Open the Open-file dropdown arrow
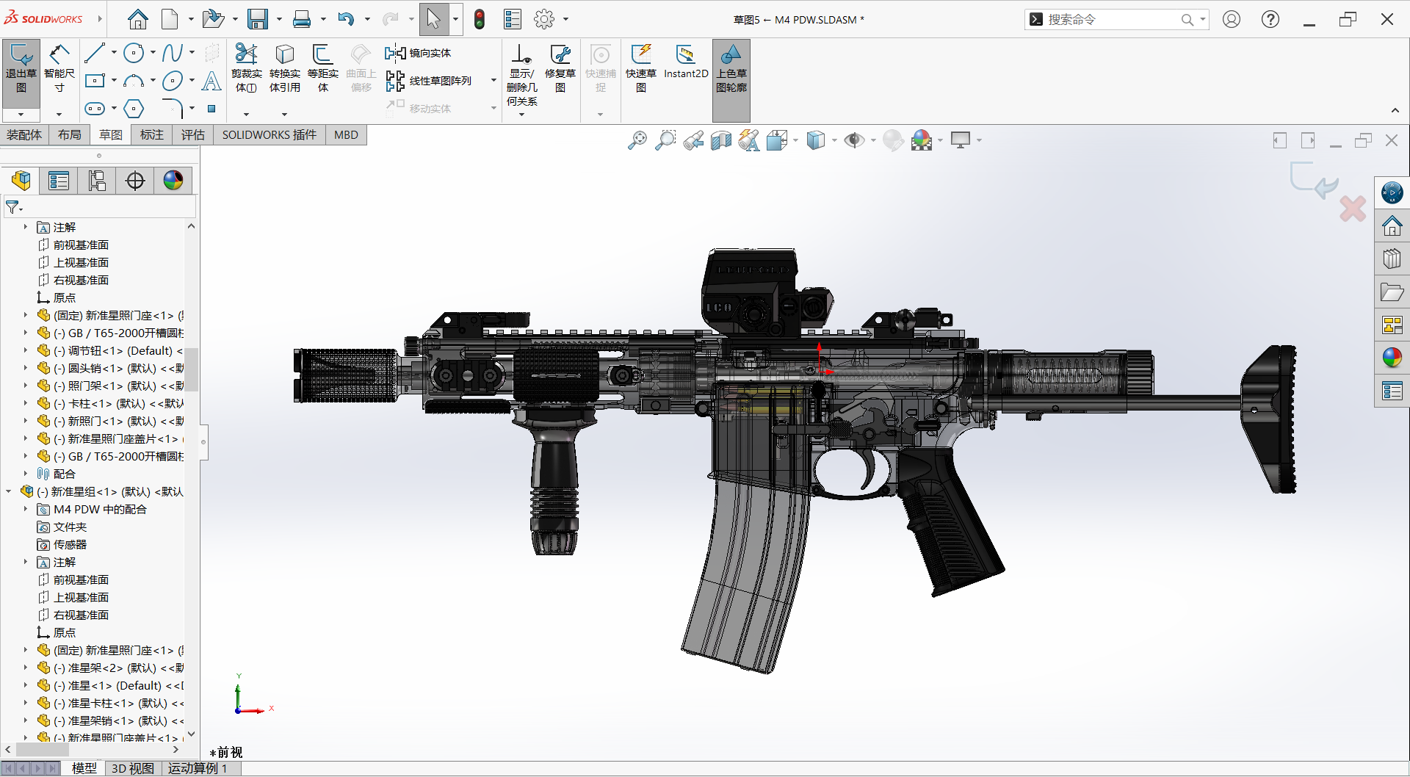The height and width of the screenshot is (777, 1410). [x=235, y=19]
